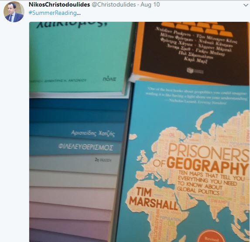
Task: Click the NikosChristodoulides display name
Action: [59, 5]
